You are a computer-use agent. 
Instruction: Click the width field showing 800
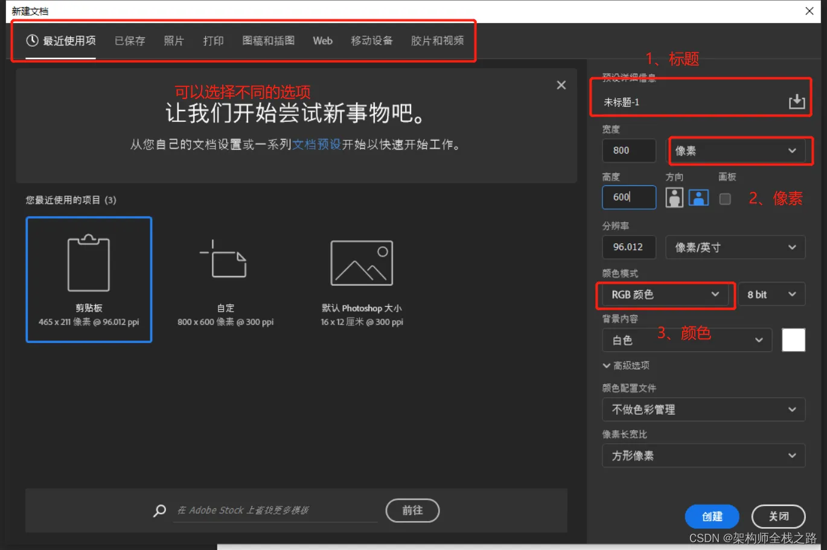tap(629, 150)
